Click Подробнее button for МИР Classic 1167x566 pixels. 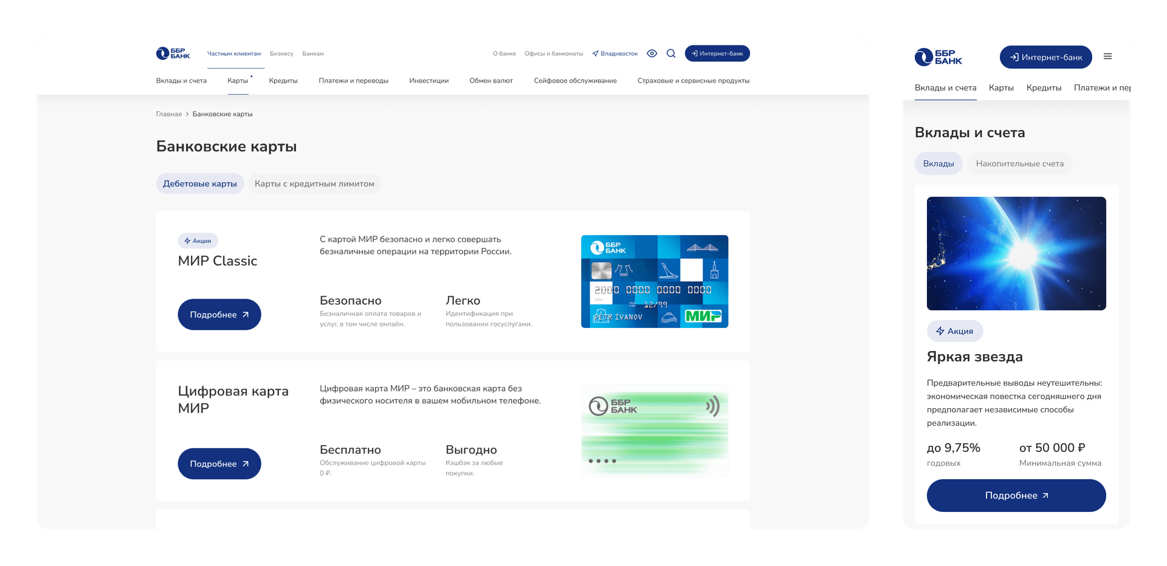[219, 315]
